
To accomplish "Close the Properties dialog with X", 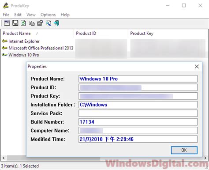I will (197, 67).
